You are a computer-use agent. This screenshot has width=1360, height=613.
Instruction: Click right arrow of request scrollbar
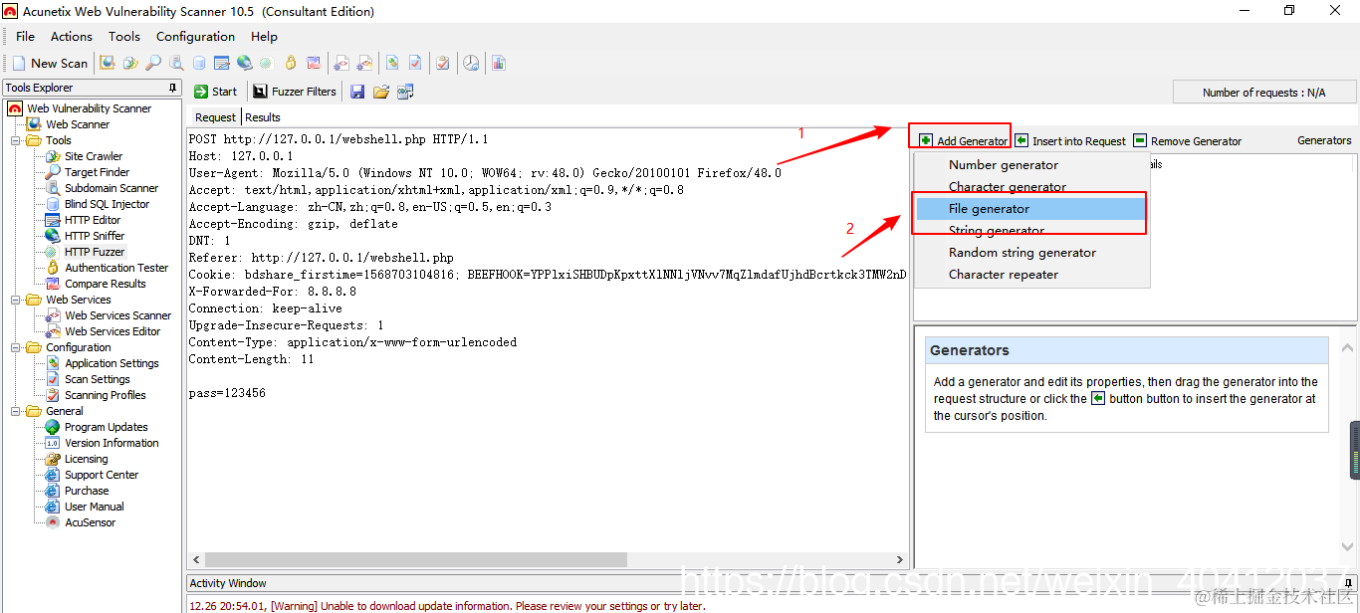point(901,560)
